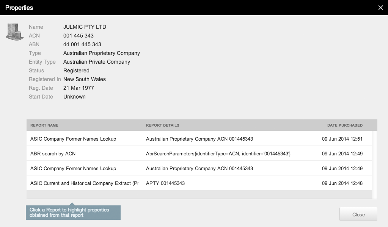388x227 pixels.
Task: Click the report list scrollbar
Action: click(374, 165)
